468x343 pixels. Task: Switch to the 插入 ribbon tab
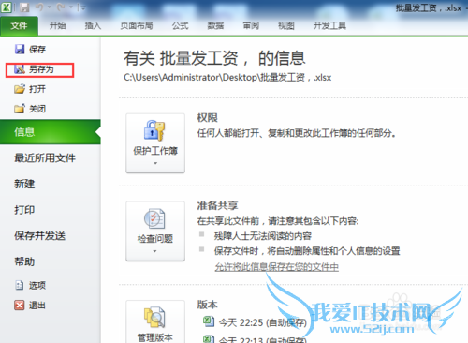[93, 25]
